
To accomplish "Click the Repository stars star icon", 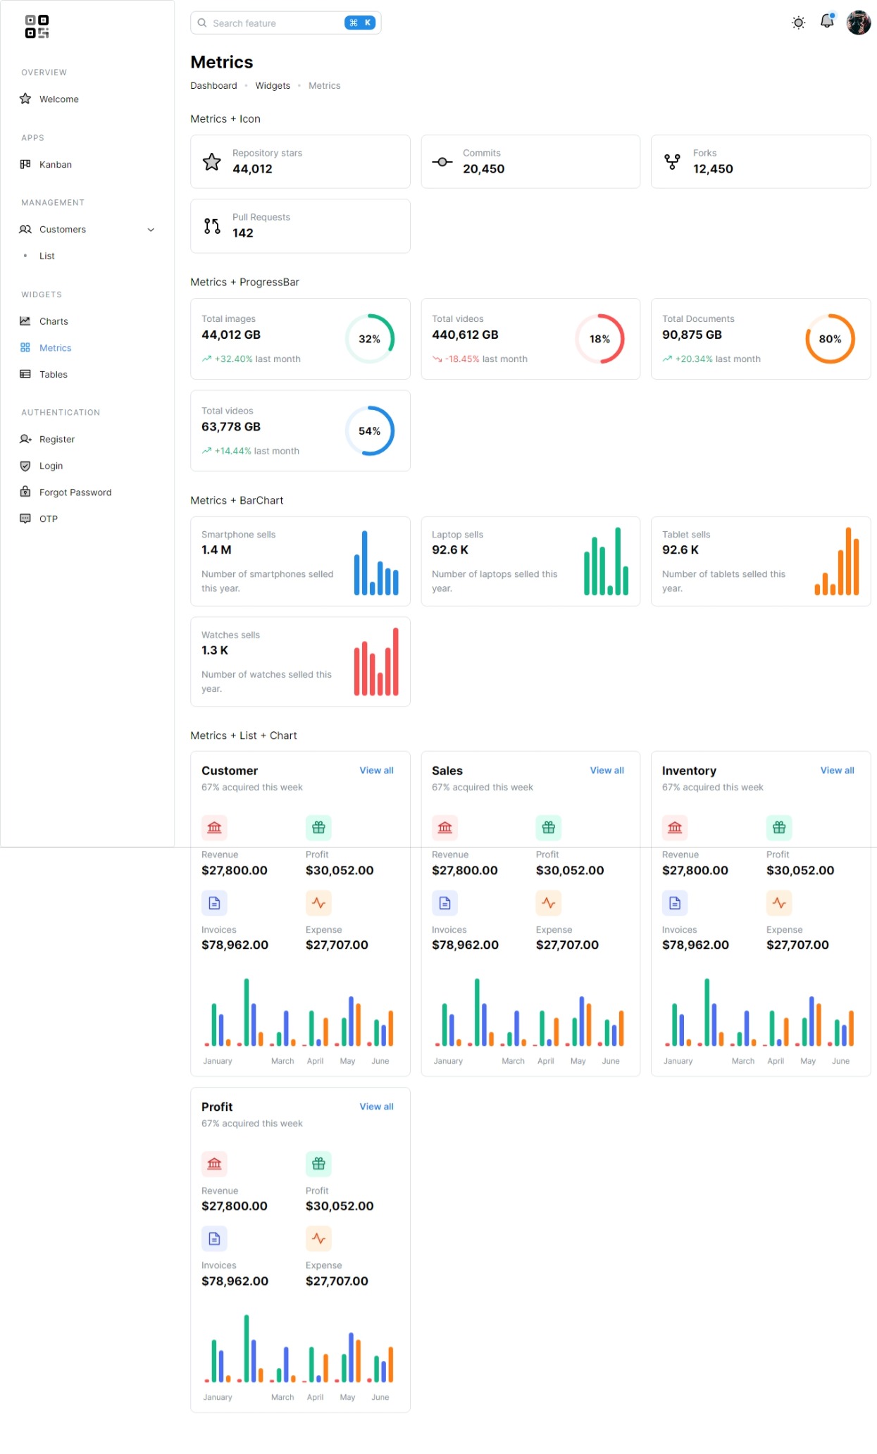I will (212, 162).
